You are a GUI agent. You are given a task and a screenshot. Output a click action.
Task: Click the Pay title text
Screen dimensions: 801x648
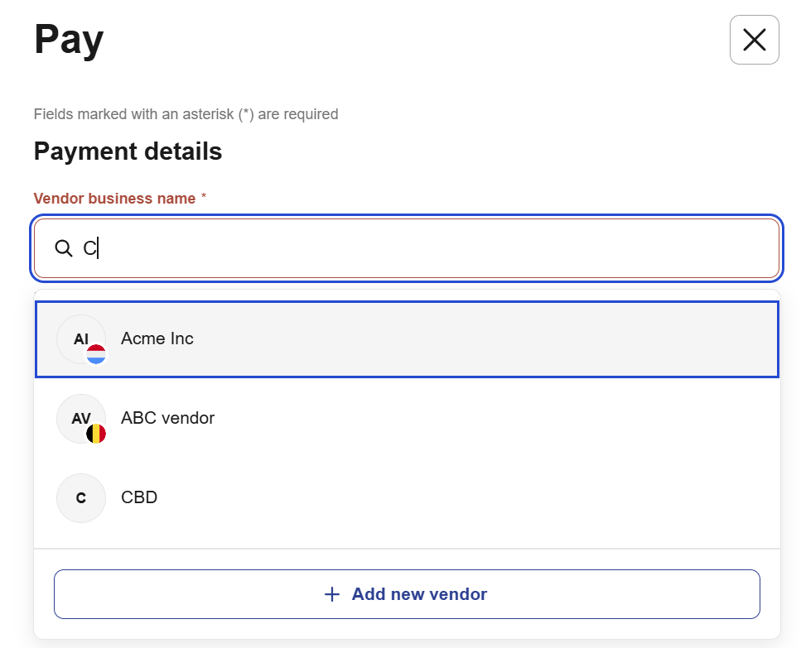pos(69,40)
